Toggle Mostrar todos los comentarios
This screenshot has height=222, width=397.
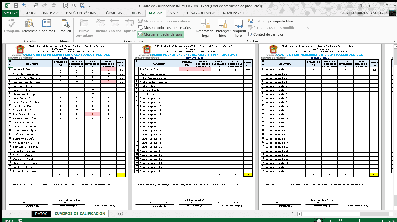(164, 28)
